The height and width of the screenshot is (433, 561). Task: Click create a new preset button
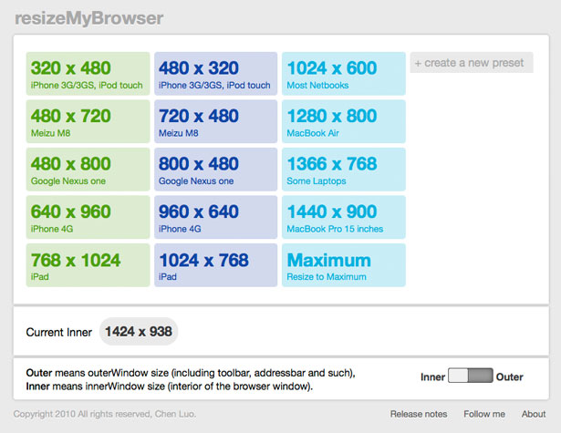[x=472, y=63]
